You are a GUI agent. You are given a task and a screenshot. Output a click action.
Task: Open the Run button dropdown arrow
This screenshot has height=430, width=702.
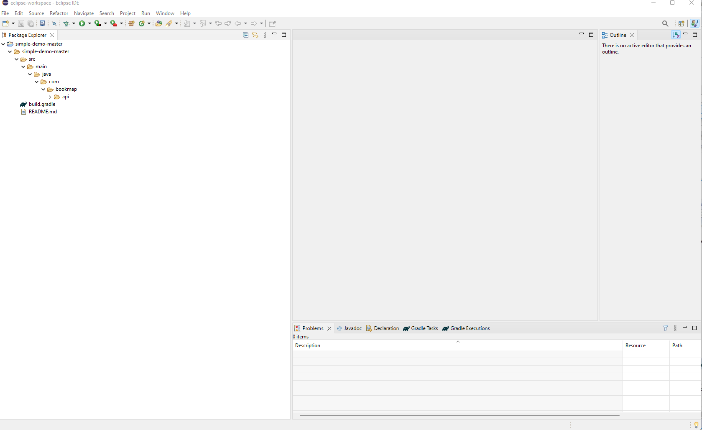[x=89, y=23]
